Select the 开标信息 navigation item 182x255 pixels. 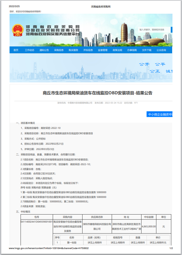(x=88, y=50)
